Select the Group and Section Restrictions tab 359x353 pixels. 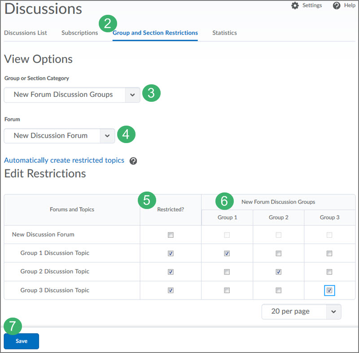point(155,33)
